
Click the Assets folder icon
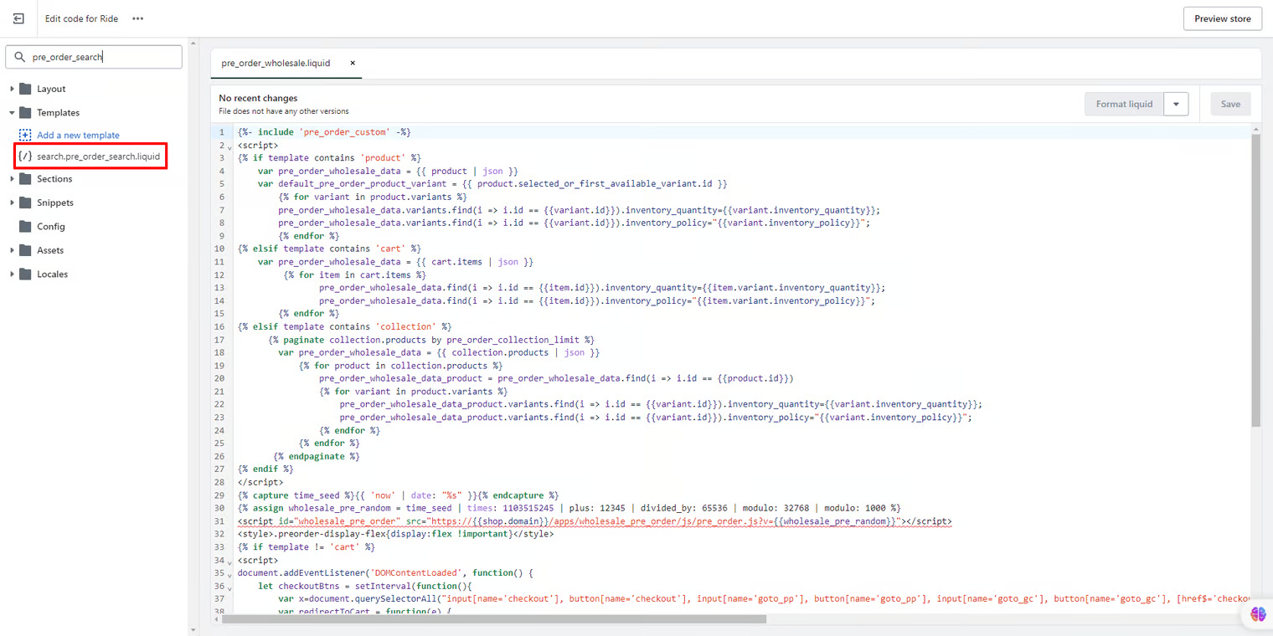click(x=25, y=250)
